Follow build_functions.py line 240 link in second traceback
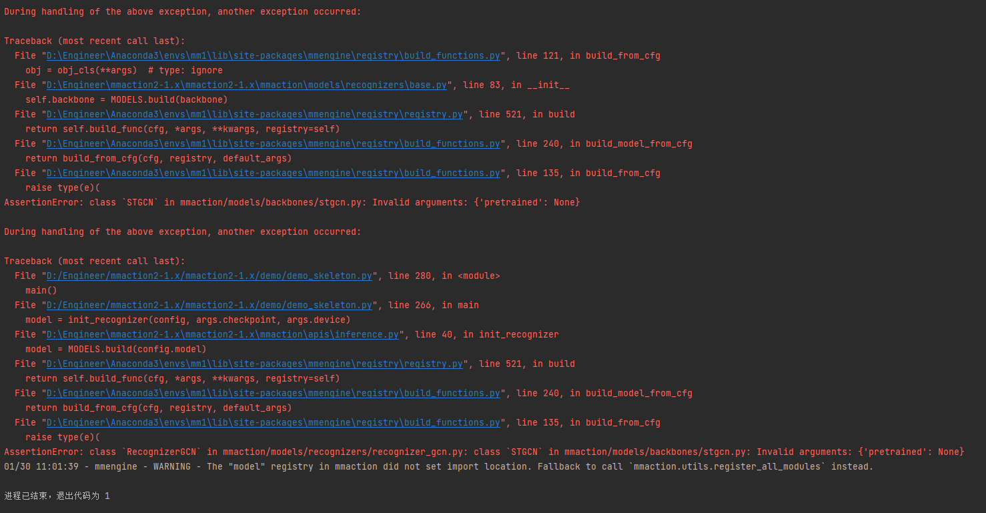Viewport: 986px width, 513px height. [271, 393]
